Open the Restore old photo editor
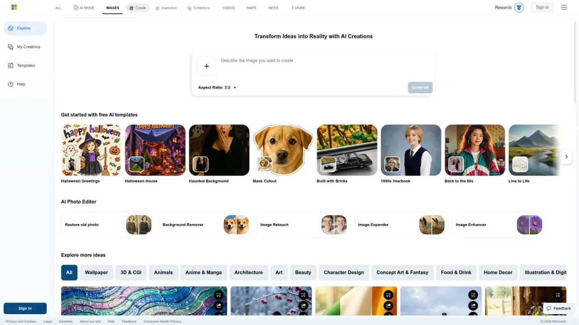Image resolution: width=579 pixels, height=325 pixels. pos(108,225)
